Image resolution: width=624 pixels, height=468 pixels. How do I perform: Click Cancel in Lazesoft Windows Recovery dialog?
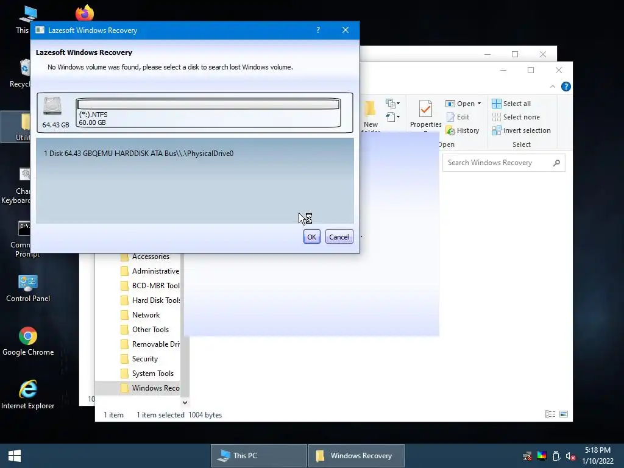point(339,237)
